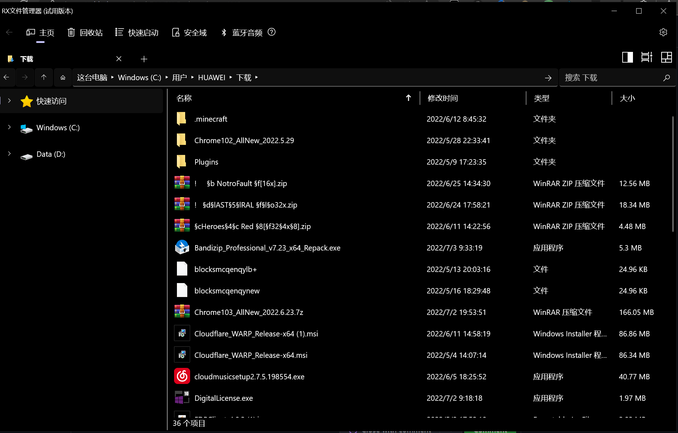Open a new tab with plus button

144,59
